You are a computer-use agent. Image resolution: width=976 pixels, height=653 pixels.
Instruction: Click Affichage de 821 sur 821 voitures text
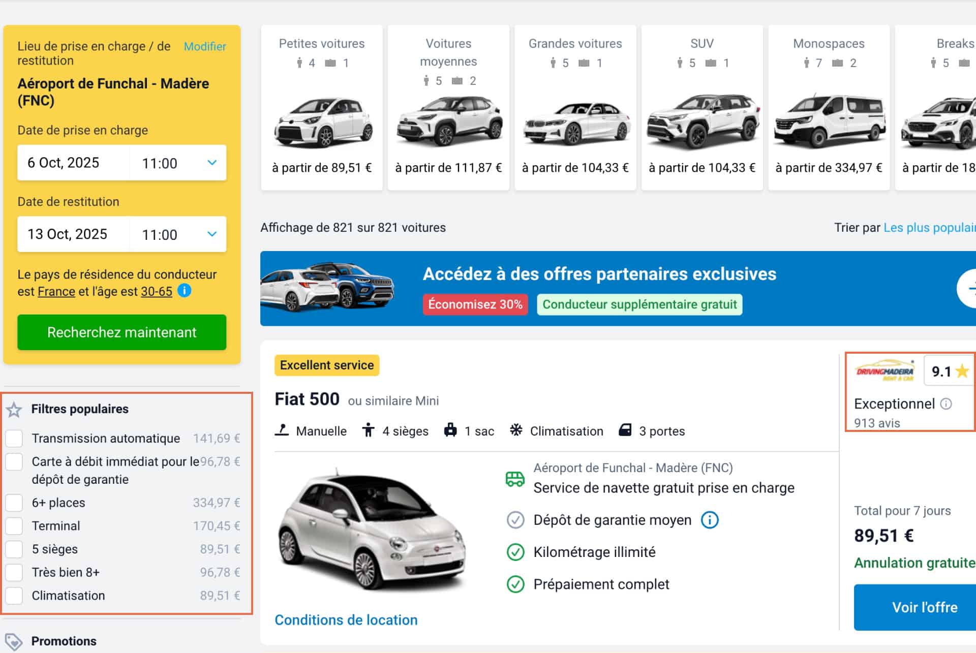pyautogui.click(x=353, y=228)
